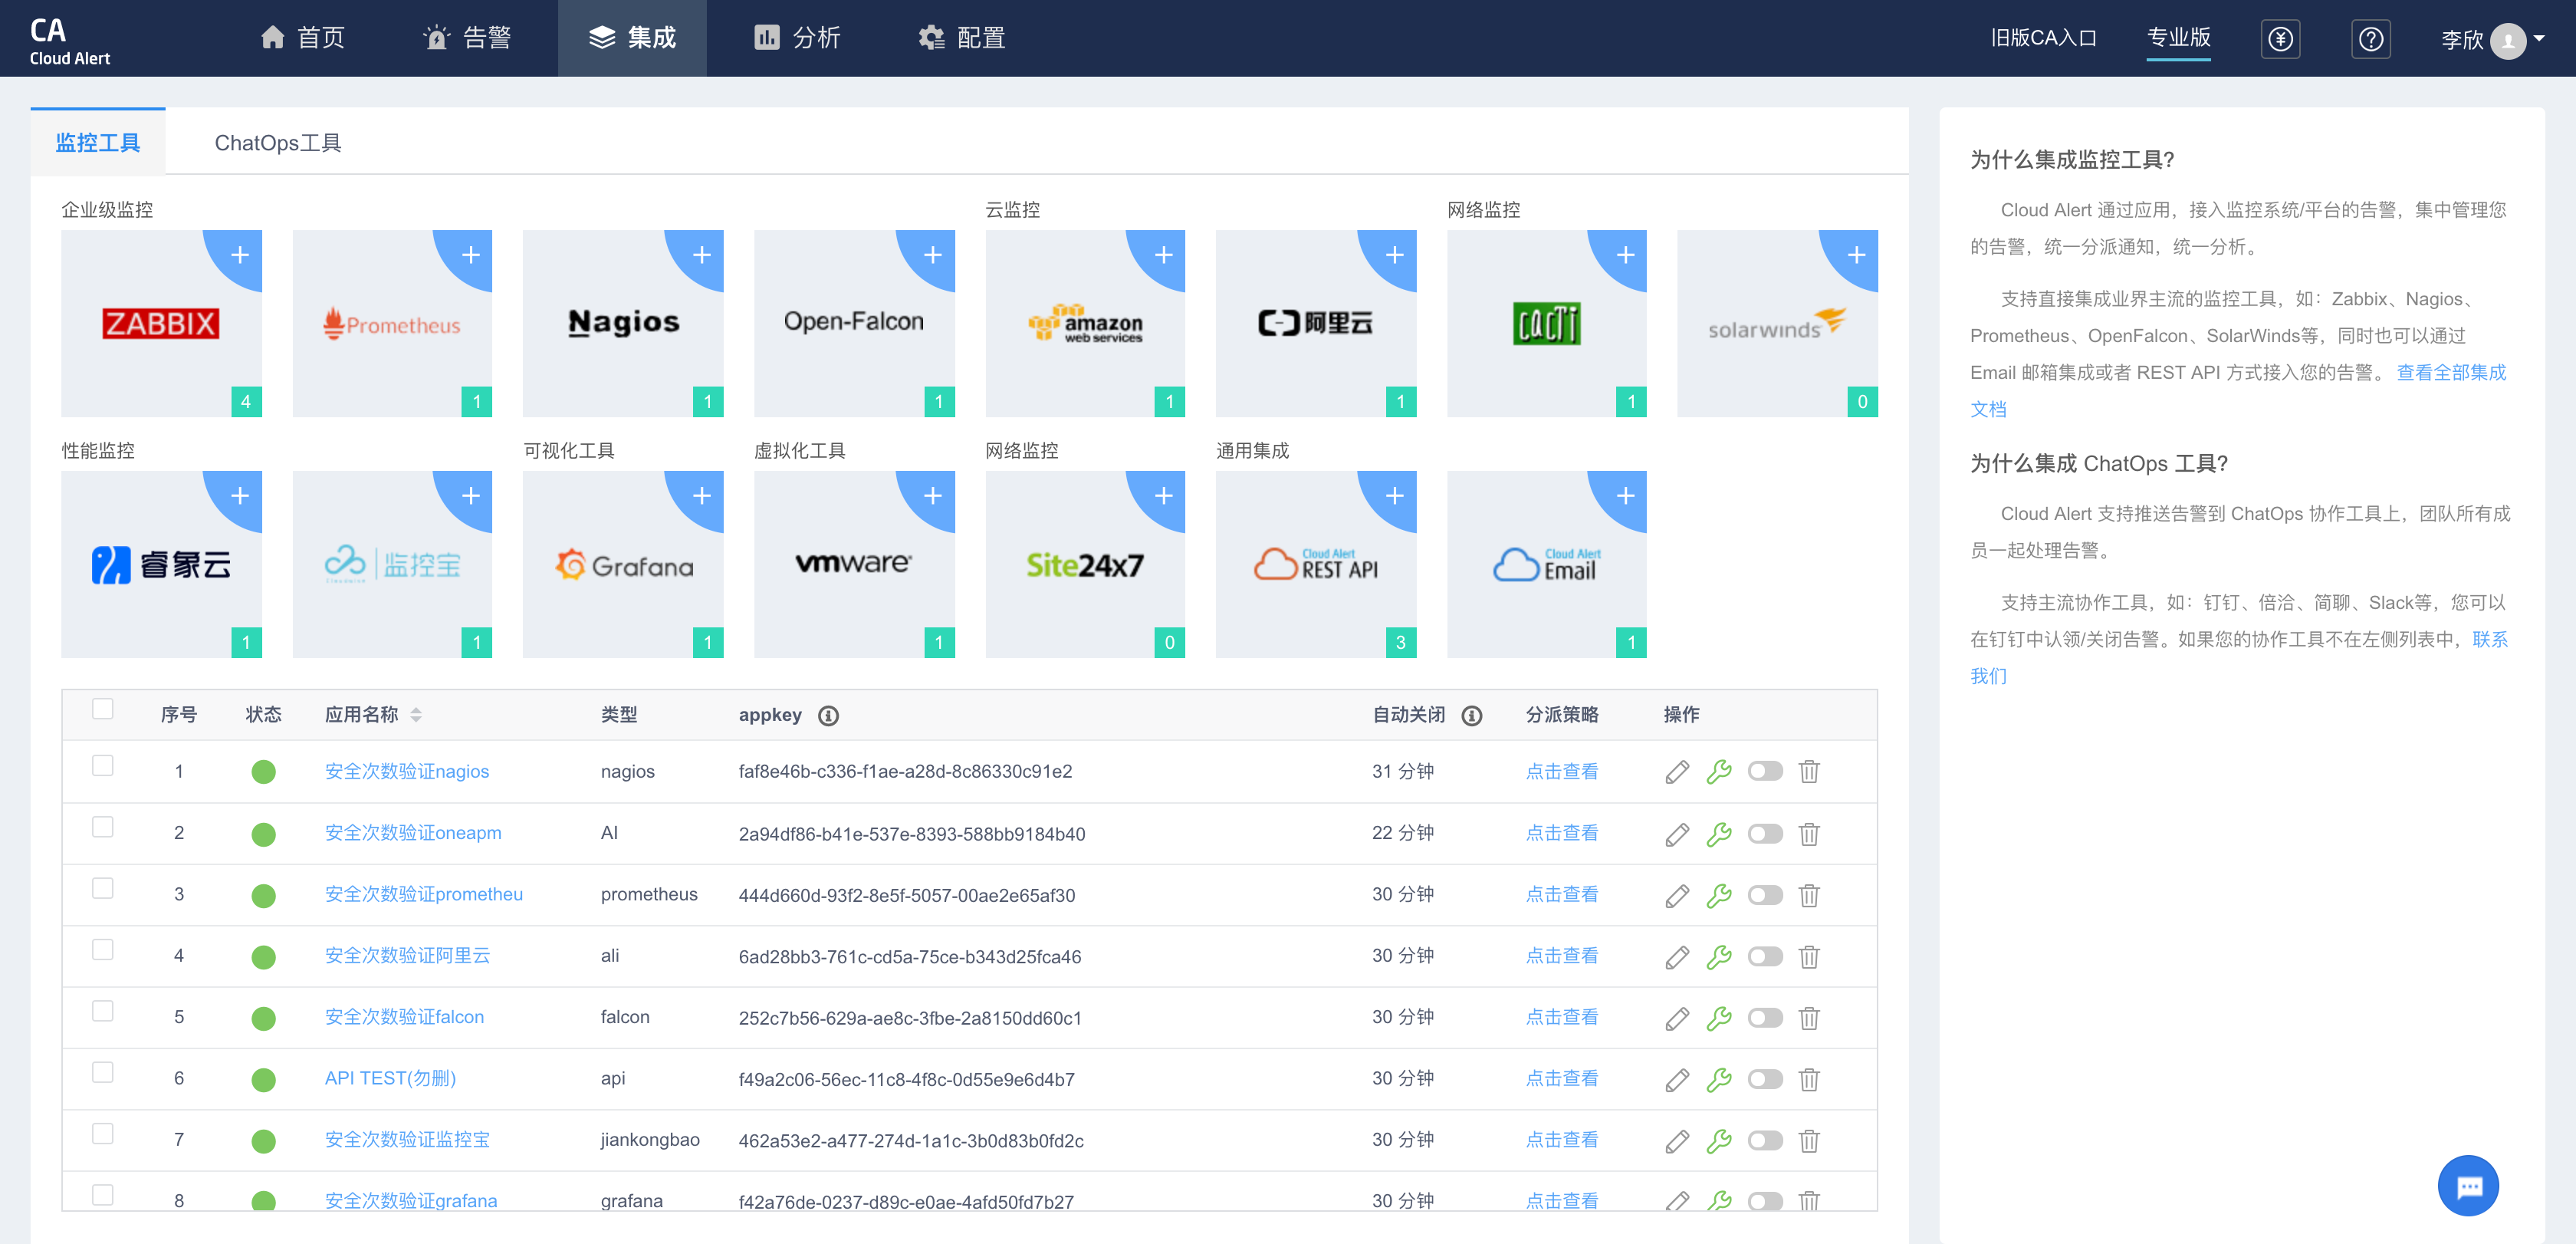
Task: Add an Open-Falcon integration
Action: [x=933, y=255]
